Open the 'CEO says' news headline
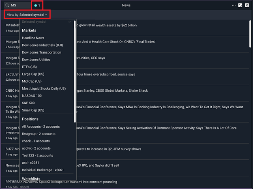This screenshot has width=253, height=189. click(x=90, y=58)
